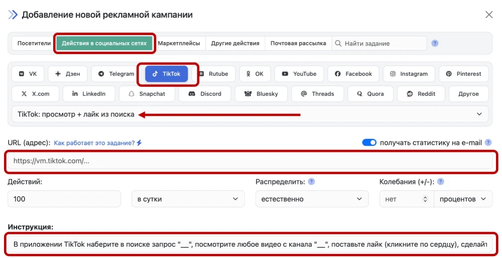Viewport: 502px width, 258px height.
Task: Click the Другое platform button
Action: point(468,94)
